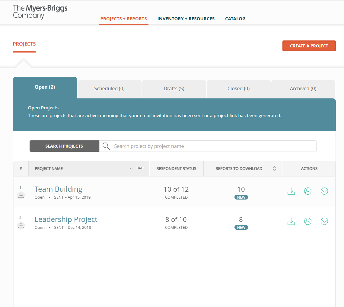This screenshot has width=344, height=307.
Task: Open respondents icon for Team Building
Action: (308, 191)
